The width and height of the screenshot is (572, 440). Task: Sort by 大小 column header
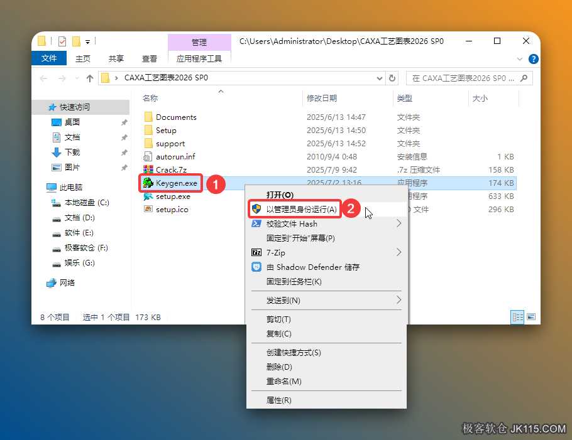(480, 99)
